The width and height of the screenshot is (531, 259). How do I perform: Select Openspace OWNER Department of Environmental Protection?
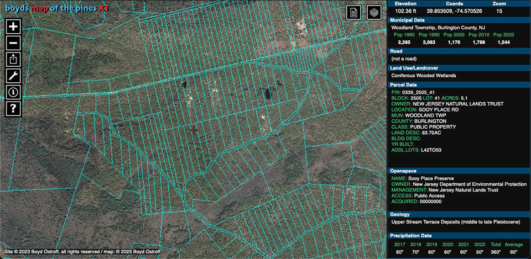(459, 184)
